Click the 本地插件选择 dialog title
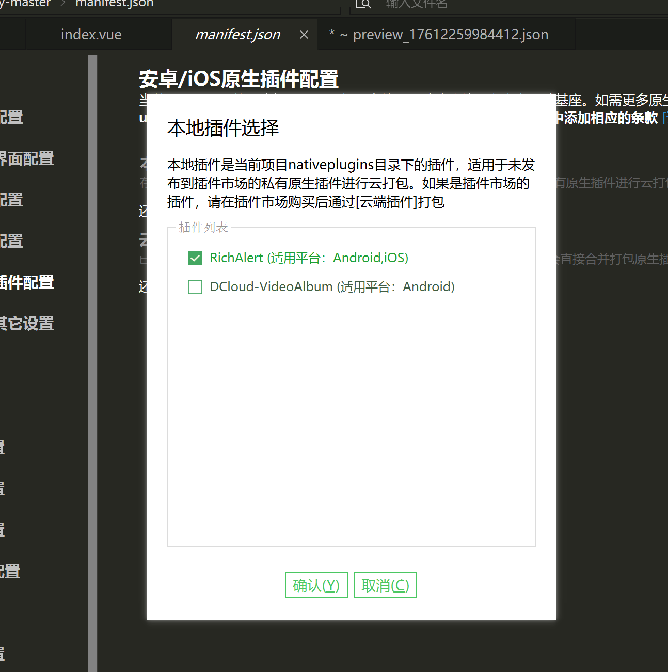The height and width of the screenshot is (672, 668). click(223, 127)
